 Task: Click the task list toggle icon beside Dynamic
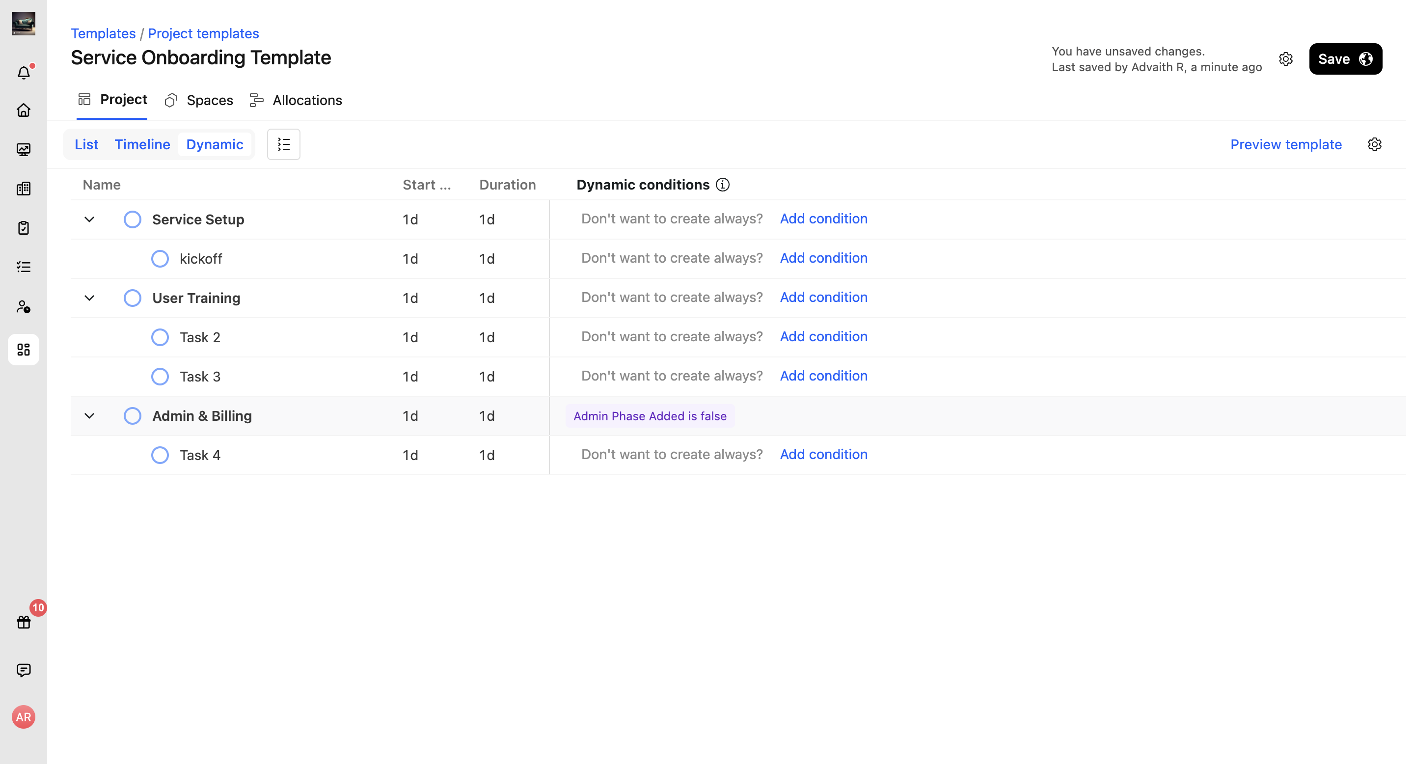283,144
